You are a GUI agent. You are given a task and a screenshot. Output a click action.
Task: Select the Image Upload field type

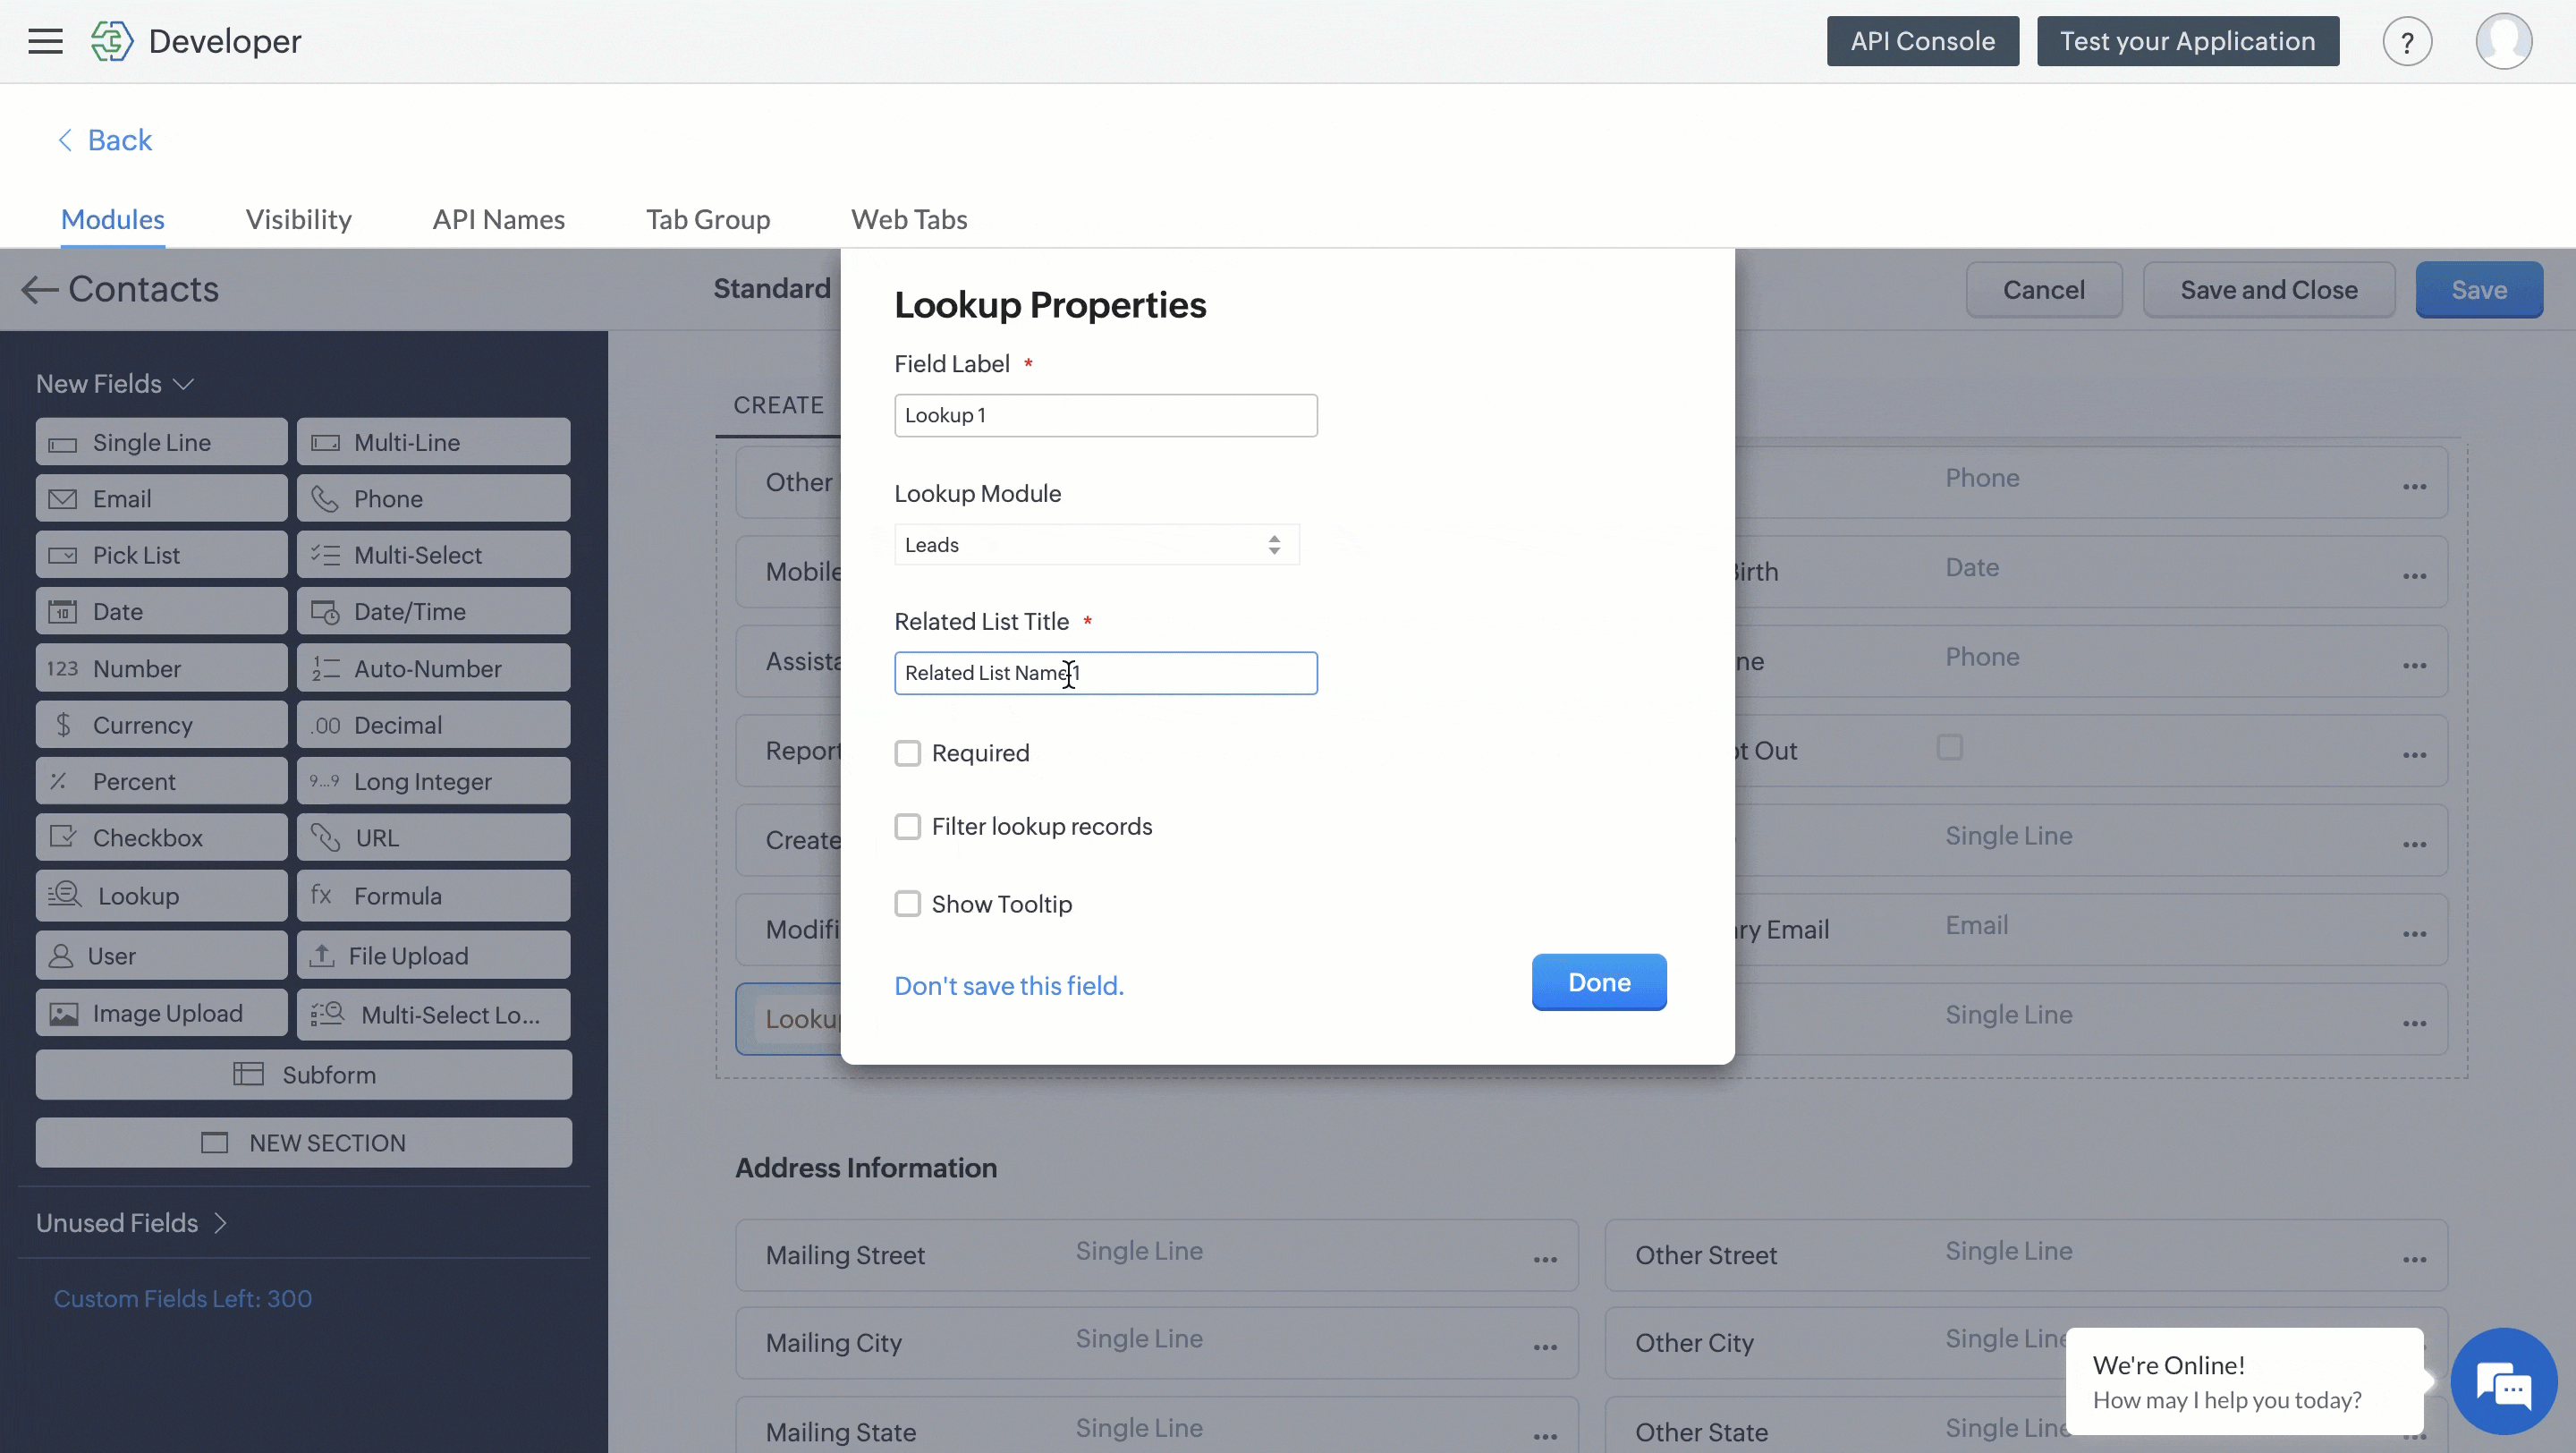161,1014
